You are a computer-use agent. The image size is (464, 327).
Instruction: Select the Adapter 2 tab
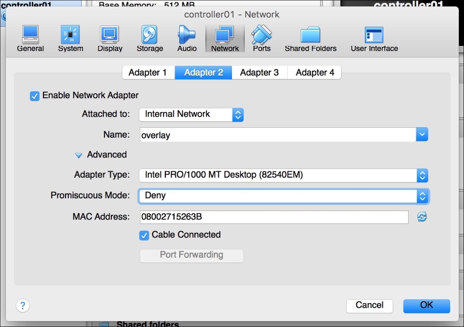pos(204,73)
